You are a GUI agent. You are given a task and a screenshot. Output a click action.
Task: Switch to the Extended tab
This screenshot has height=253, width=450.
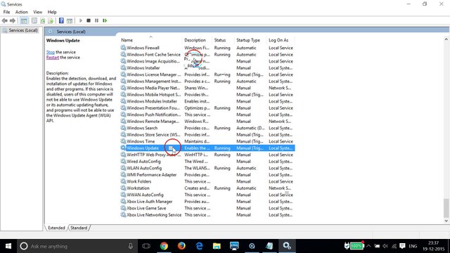click(x=56, y=228)
